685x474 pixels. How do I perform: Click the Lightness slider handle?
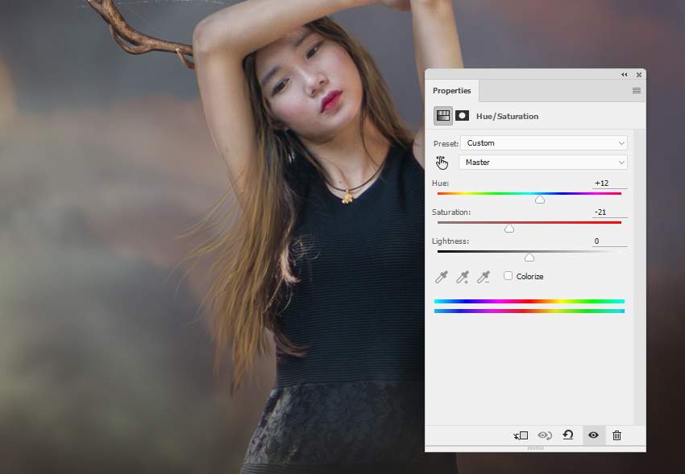pos(529,258)
